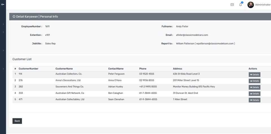Viewport: 271px width, 134px height.
Task: Select the afixter@classicmodelcars.com email text
Action: pyautogui.click(x=192, y=35)
